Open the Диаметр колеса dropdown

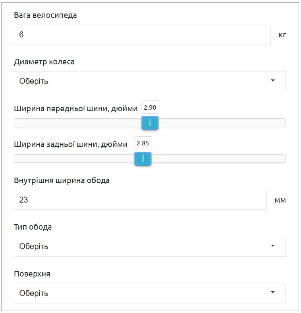tap(150, 81)
